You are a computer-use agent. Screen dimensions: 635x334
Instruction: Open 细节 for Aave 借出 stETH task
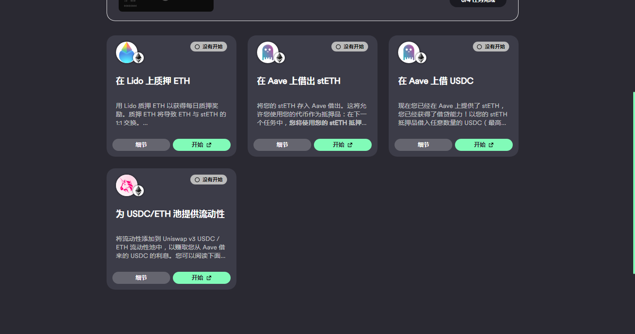(x=282, y=145)
